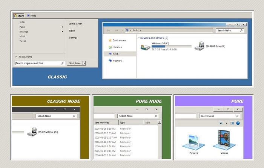Image resolution: width=264 pixels, height=168 pixels.
Task: Open Neiio in Start menu right pane
Action: click(x=72, y=31)
